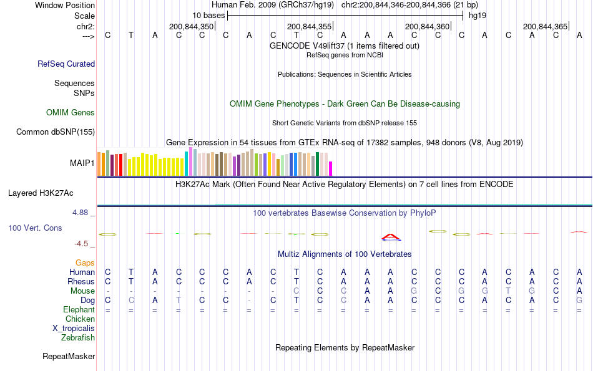Click the cyan bar in MAIP1 expression chart
This screenshot has height=371, width=593.
click(x=186, y=163)
